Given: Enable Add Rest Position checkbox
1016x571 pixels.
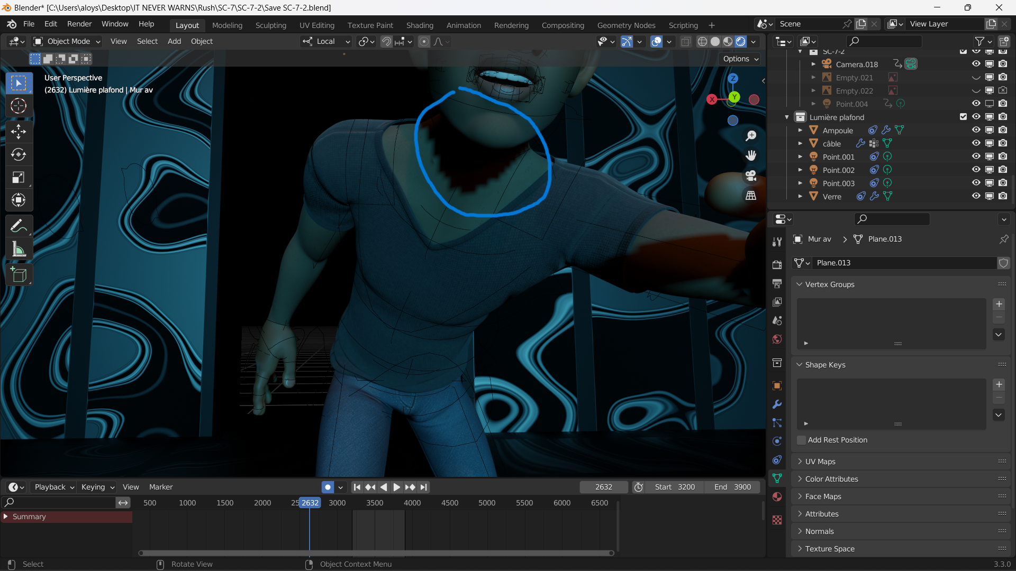Looking at the screenshot, I should (x=802, y=440).
